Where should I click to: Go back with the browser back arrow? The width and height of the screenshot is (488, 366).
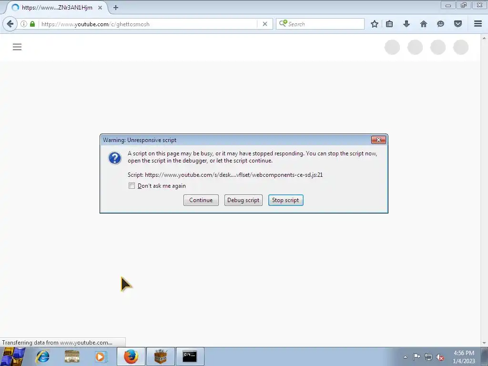[10, 24]
